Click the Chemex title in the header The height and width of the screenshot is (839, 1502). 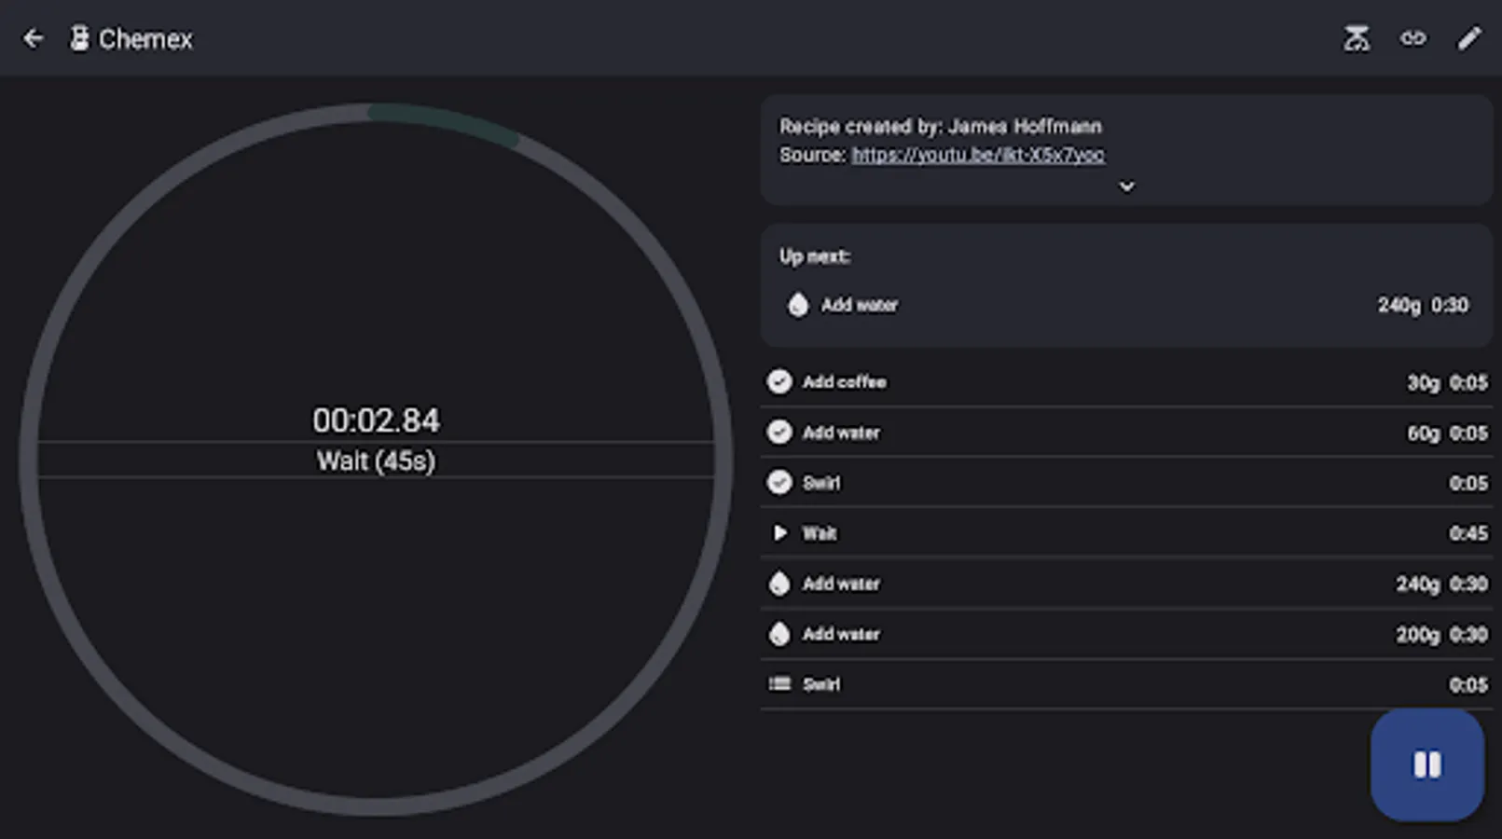click(145, 39)
